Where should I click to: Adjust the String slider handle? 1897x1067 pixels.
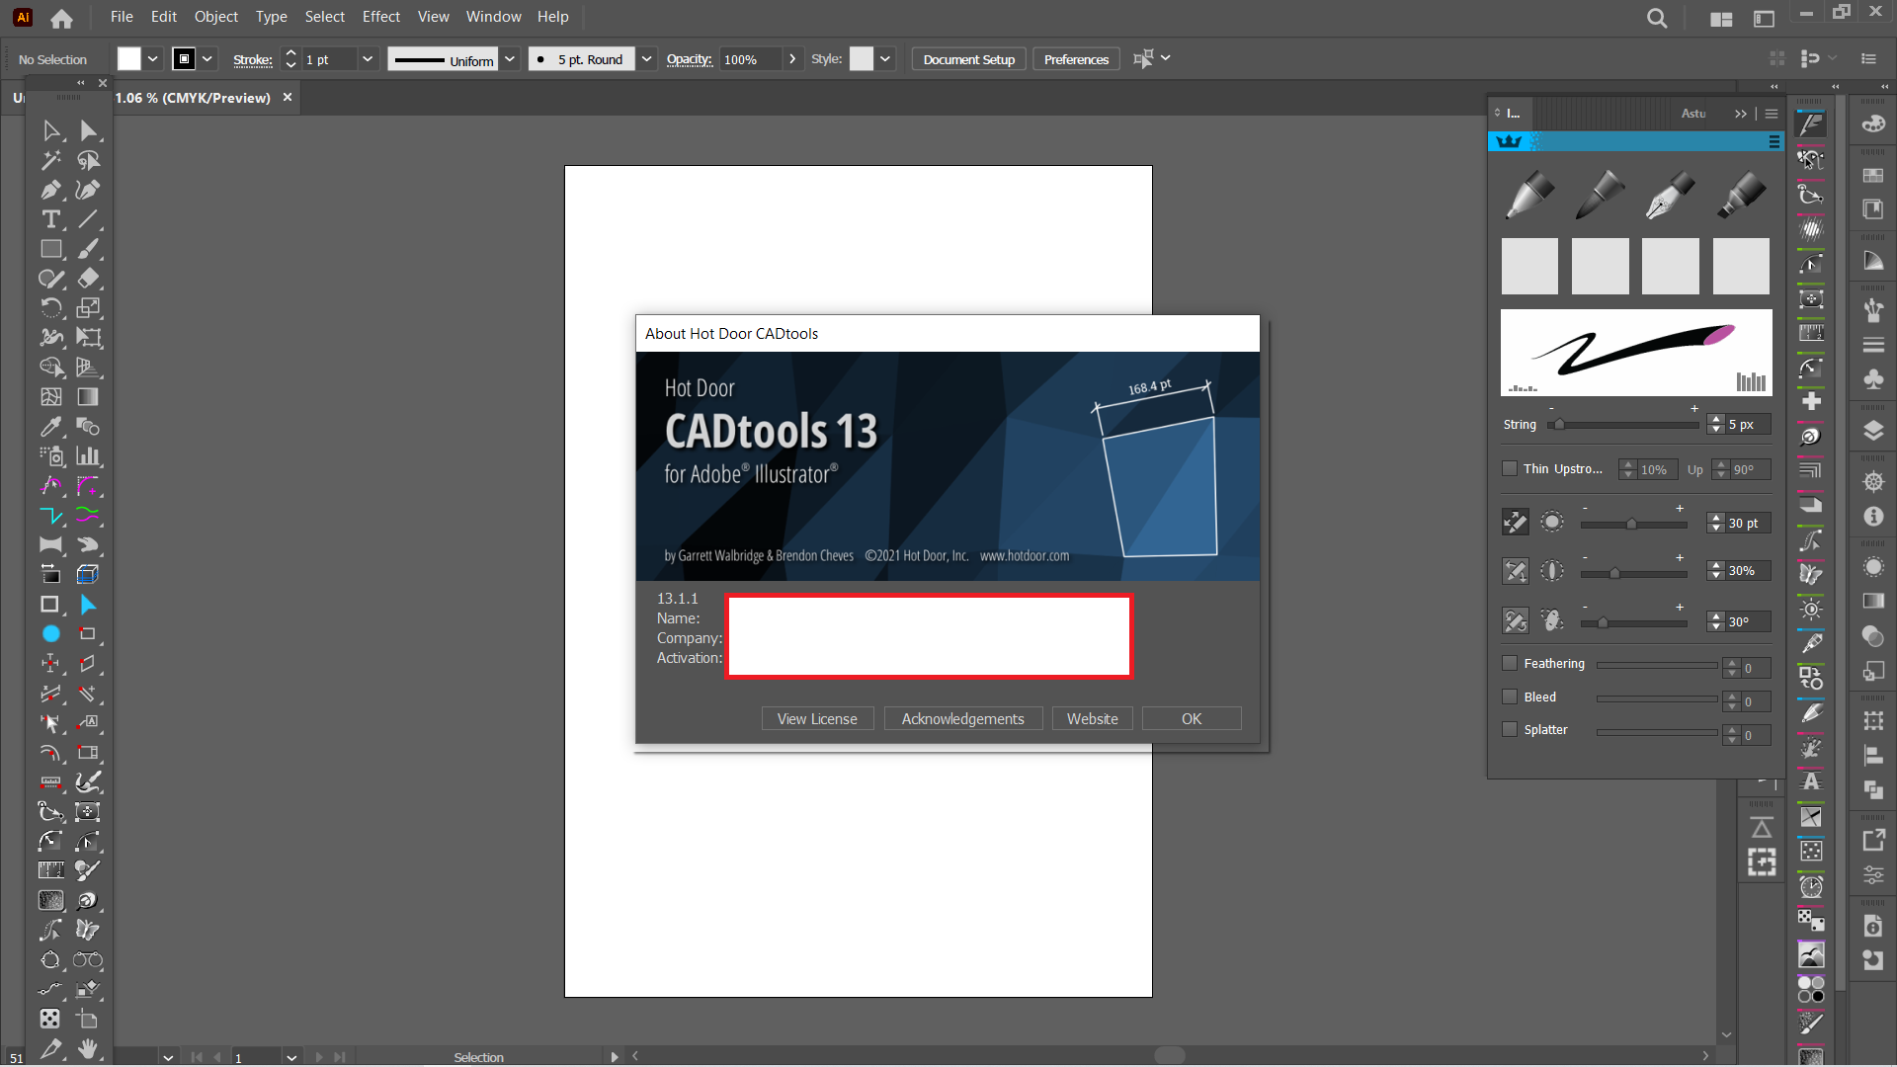click(1559, 425)
